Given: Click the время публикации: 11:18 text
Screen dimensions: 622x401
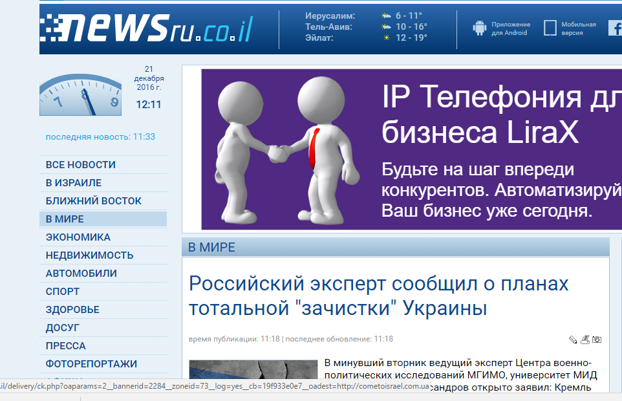Looking at the screenshot, I should pos(234,339).
